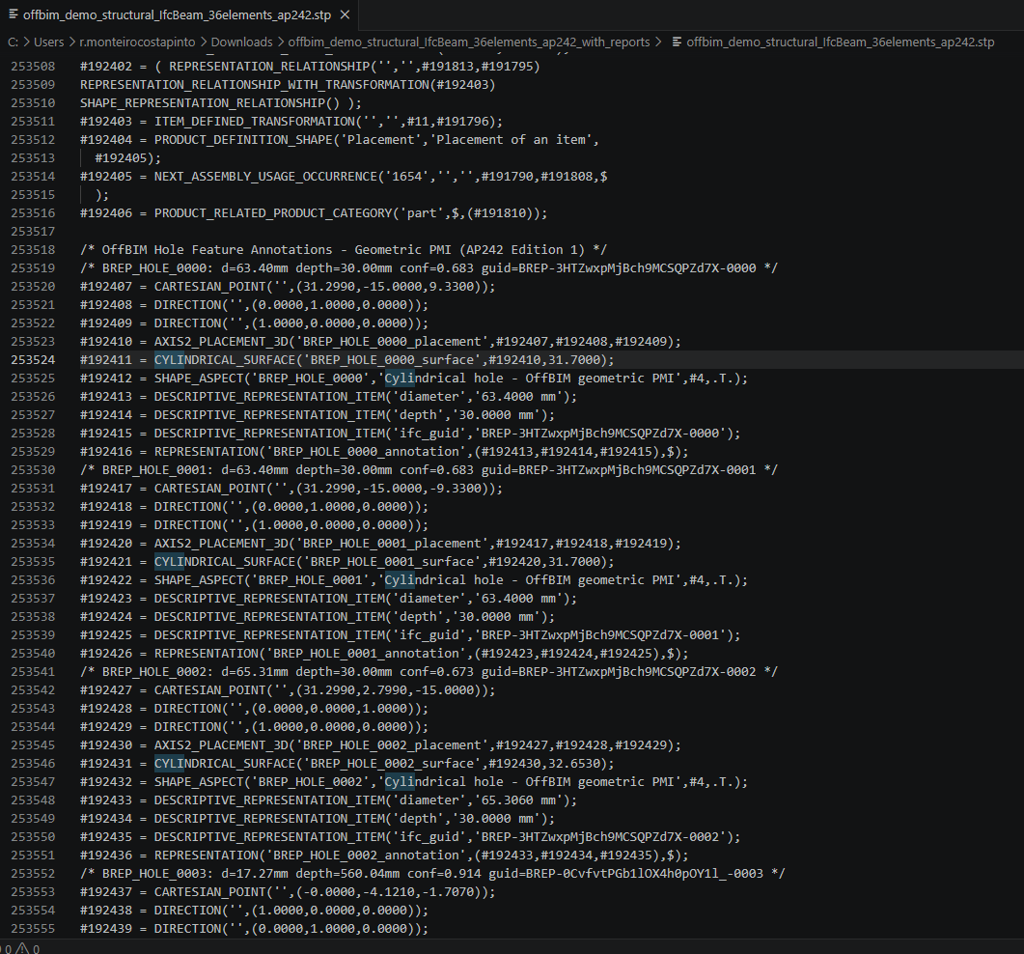Click the chevron after Users in breadcrumbs
Image resolution: width=1024 pixels, height=954 pixels.
(x=71, y=42)
